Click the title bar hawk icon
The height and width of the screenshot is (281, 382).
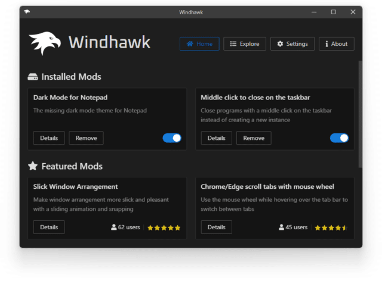[27, 12]
